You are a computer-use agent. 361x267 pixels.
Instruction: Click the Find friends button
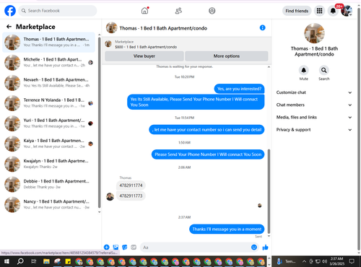pyautogui.click(x=297, y=11)
